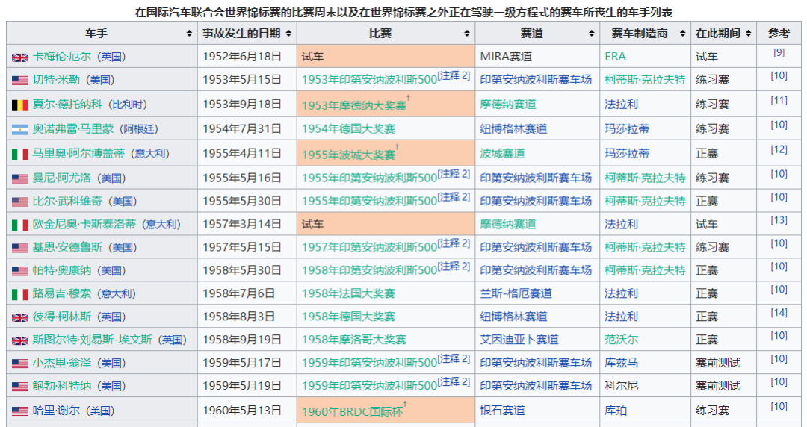Click US flag beside 鲍勃·科特纳

pos(20,387)
